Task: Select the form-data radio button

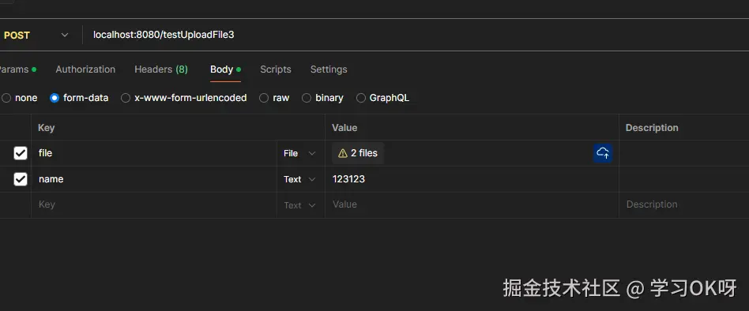Action: click(55, 98)
